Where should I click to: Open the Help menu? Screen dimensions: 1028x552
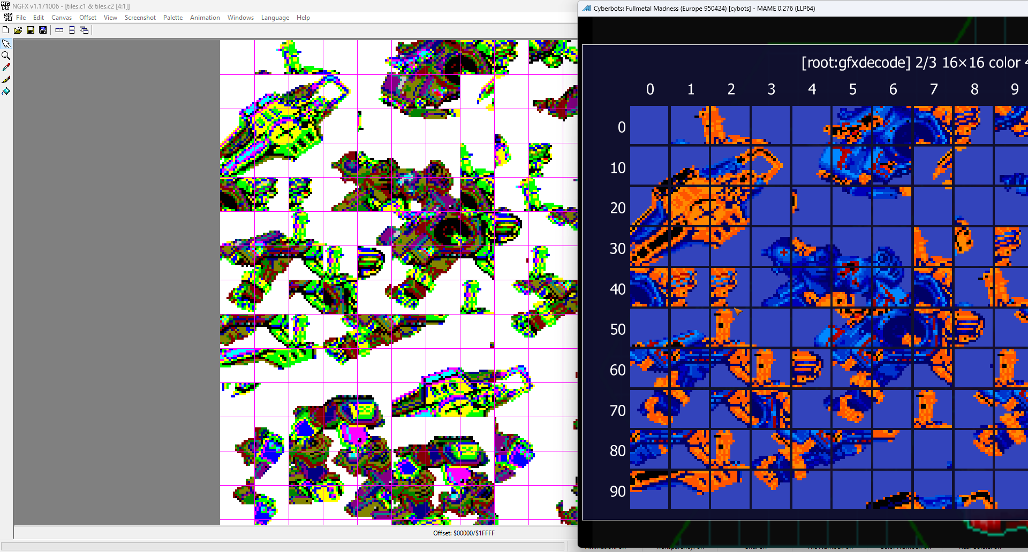(303, 18)
